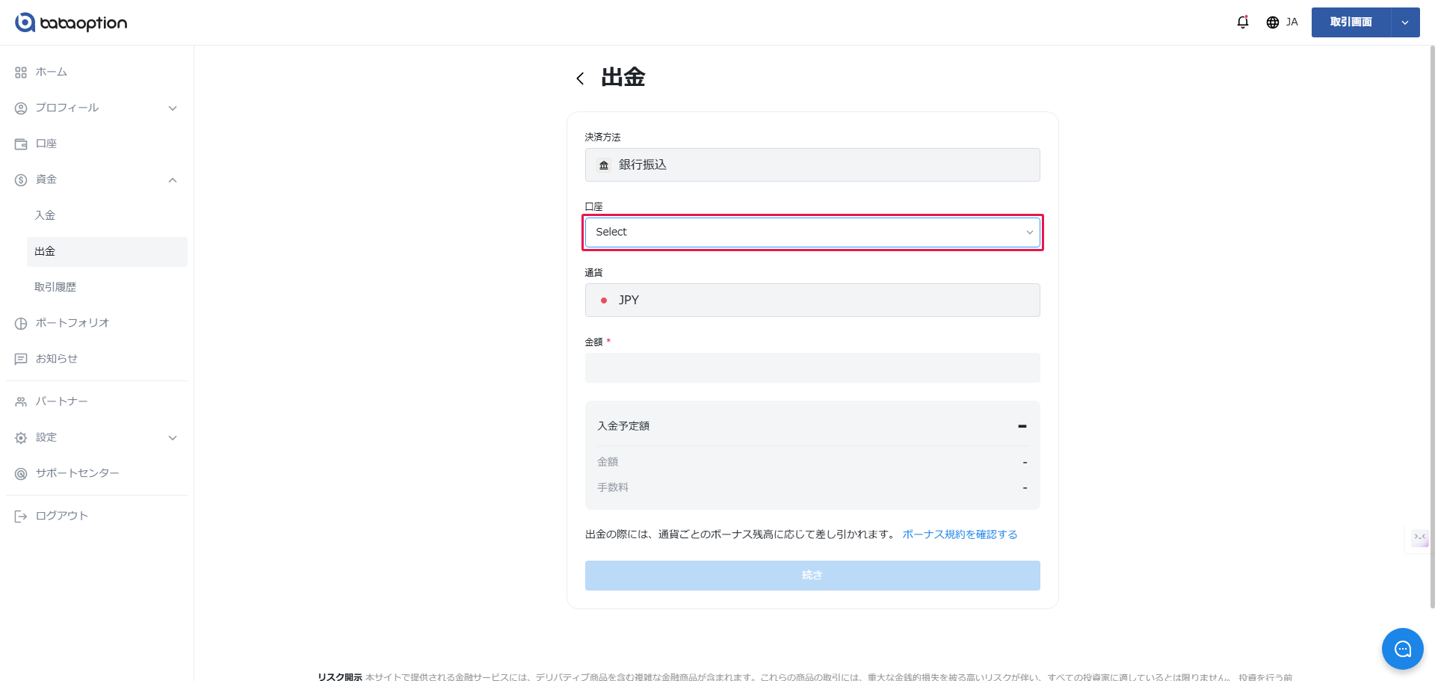Click the ログアウト exit icon

[x=21, y=517]
